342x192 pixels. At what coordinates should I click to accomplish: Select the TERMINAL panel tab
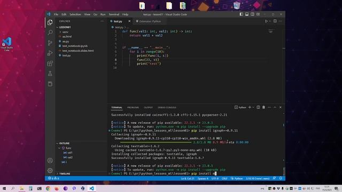pos(116,108)
